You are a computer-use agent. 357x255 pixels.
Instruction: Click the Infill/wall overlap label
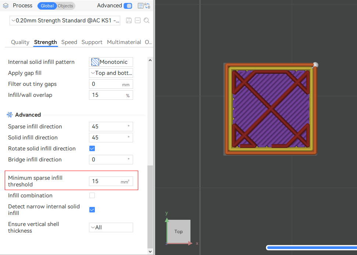30,95
